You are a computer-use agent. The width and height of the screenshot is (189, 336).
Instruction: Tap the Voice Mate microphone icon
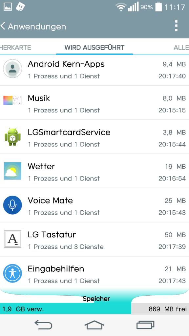[x=12, y=205]
